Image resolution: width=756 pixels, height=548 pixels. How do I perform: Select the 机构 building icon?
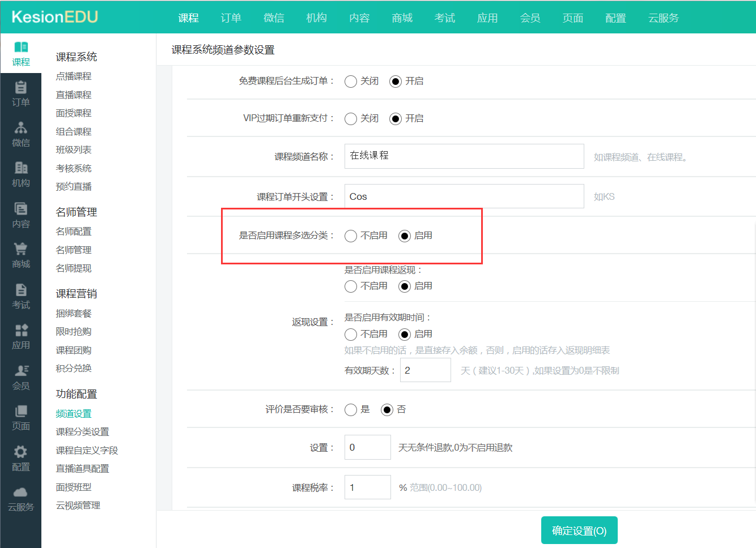(x=20, y=168)
